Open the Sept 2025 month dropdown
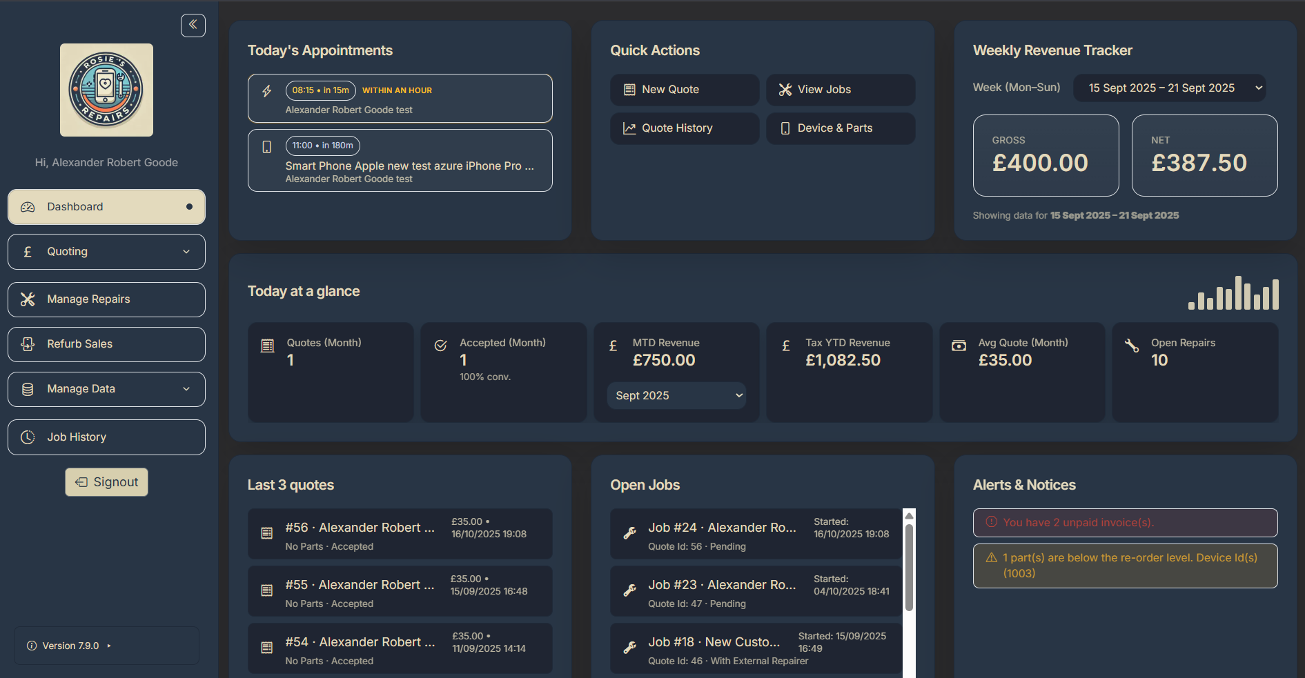The image size is (1305, 678). coord(676,396)
